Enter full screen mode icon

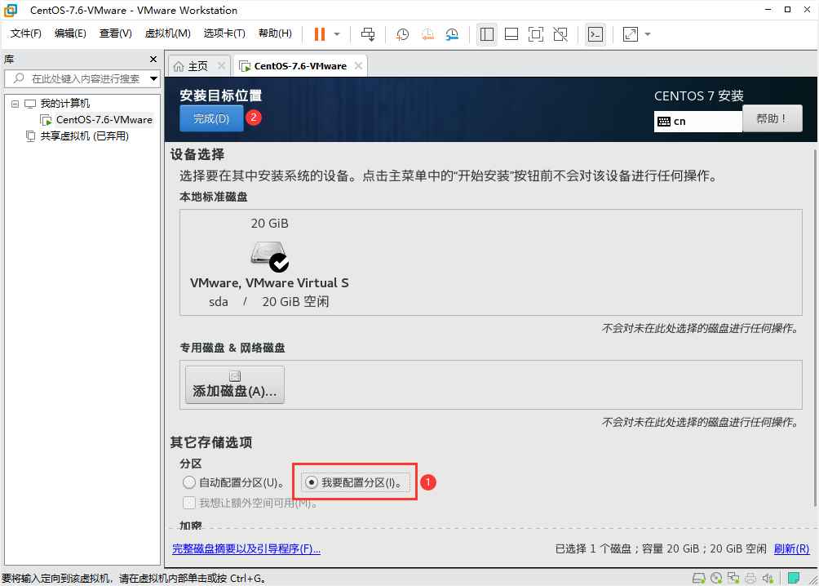tap(536, 34)
